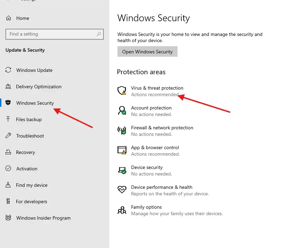281x248 pixels.
Task: Select Windows Update in sidebar
Action: (34, 70)
